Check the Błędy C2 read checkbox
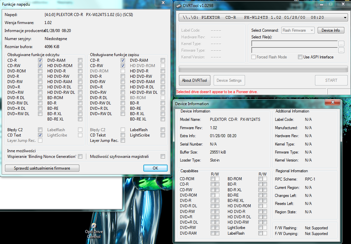The image size is (351, 244). tap(40, 130)
